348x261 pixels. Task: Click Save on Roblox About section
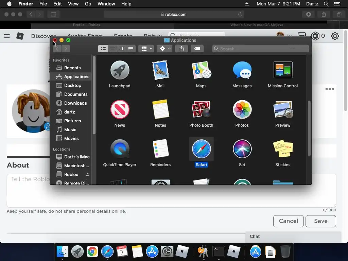(321, 221)
